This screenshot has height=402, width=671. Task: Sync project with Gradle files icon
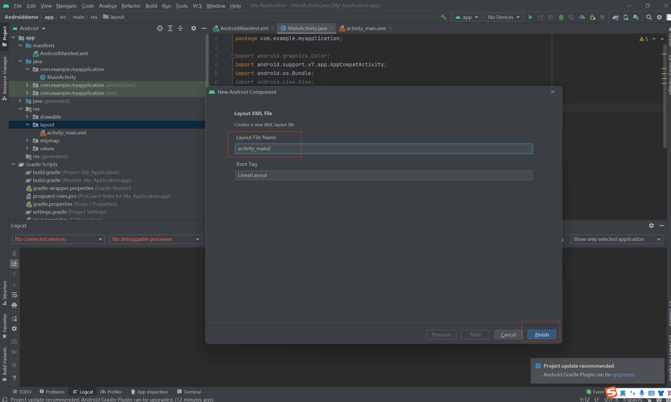coord(615,17)
